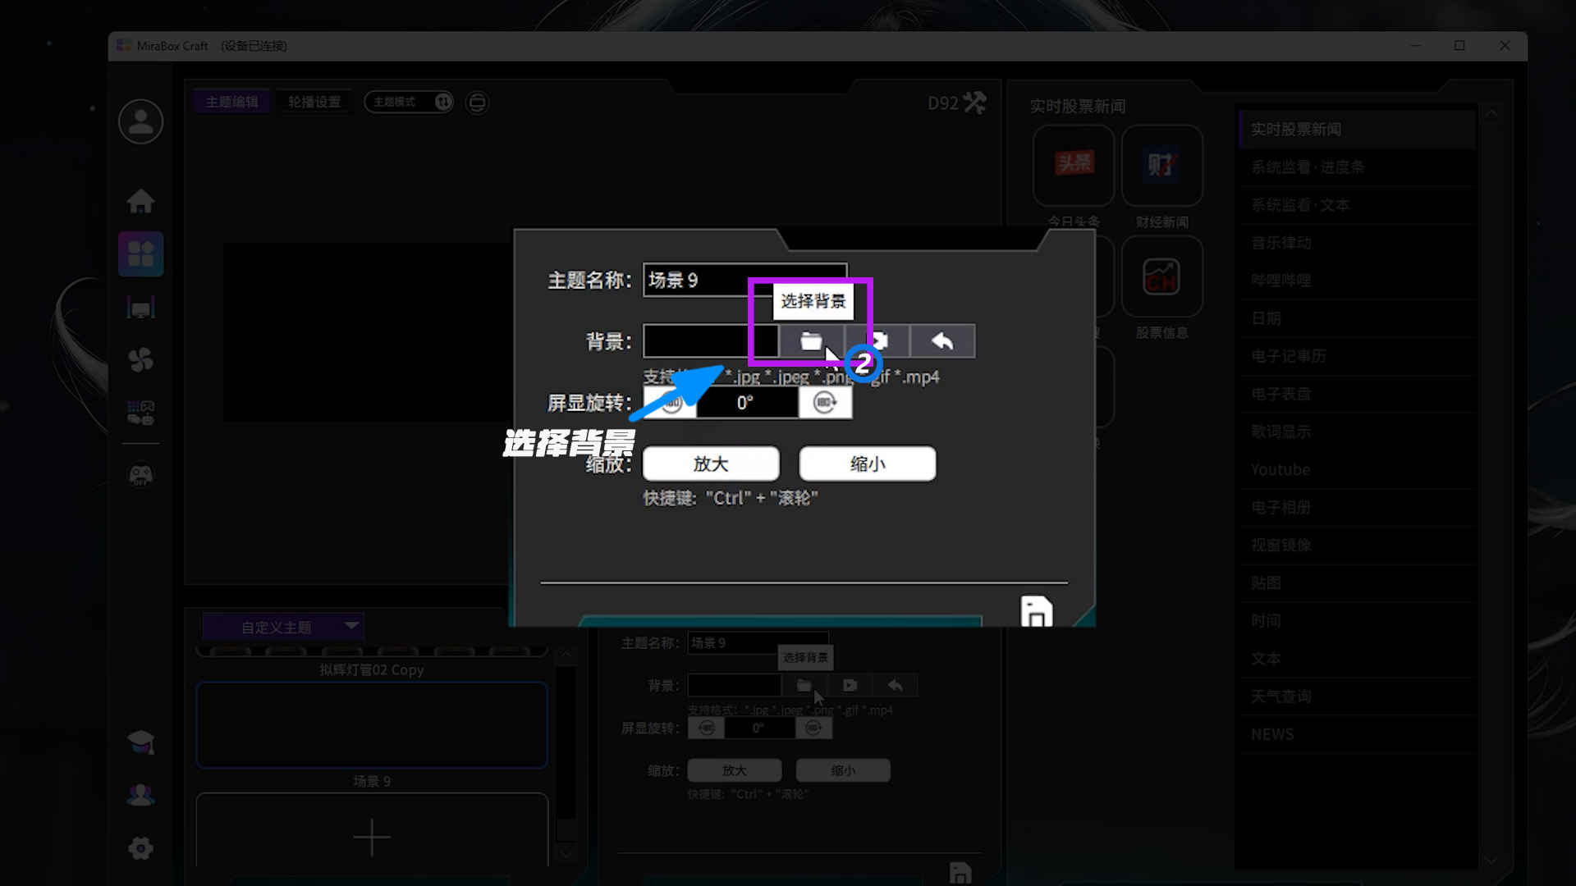Click the undo arrow next to background
Image resolution: width=1576 pixels, height=886 pixels.
coord(942,341)
